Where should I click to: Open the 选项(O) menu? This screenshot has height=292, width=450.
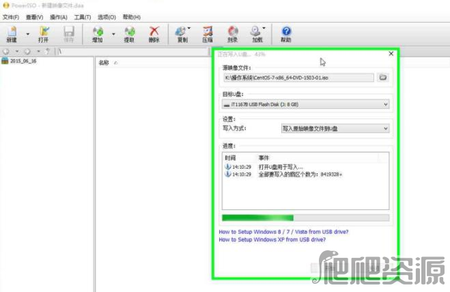click(107, 17)
